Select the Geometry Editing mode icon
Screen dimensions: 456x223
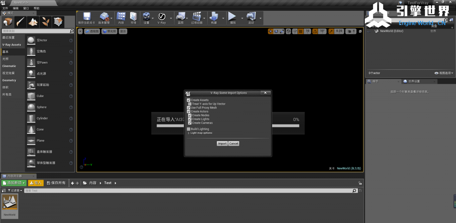point(58,22)
